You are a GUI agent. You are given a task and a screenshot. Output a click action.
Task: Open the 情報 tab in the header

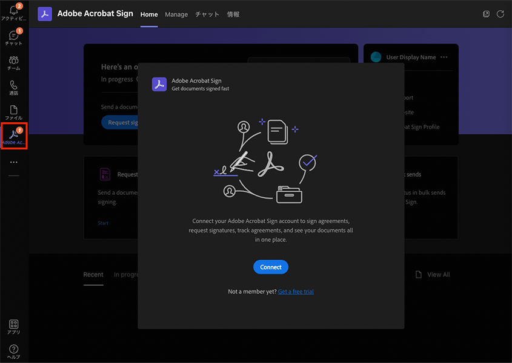[x=233, y=15]
